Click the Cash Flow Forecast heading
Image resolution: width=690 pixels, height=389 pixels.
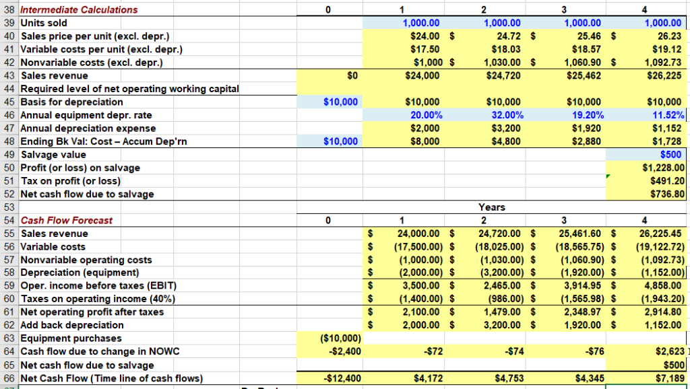(x=66, y=220)
